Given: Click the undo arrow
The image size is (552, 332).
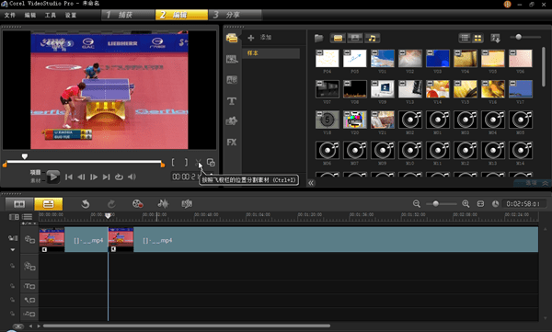Looking at the screenshot, I should [x=86, y=204].
